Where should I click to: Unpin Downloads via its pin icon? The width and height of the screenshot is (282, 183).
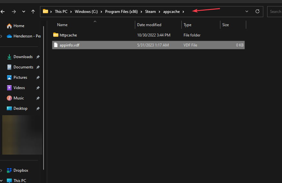coord(38,57)
